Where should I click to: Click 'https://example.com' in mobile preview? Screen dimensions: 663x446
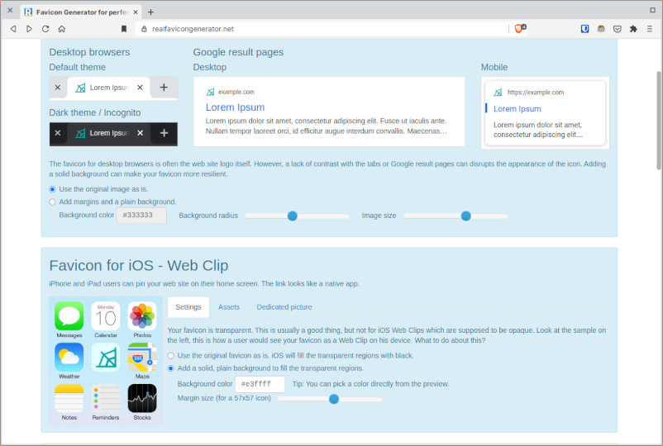point(536,92)
